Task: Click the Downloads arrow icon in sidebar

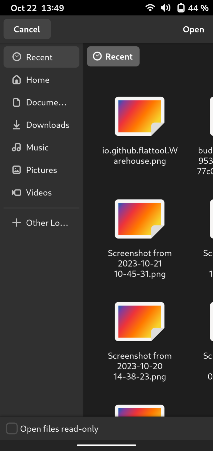Action: pyautogui.click(x=16, y=125)
